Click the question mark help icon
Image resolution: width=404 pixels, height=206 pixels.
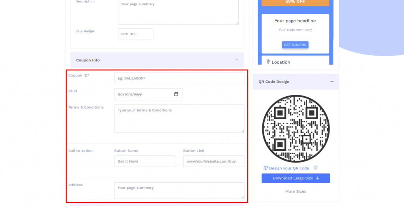(x=315, y=168)
